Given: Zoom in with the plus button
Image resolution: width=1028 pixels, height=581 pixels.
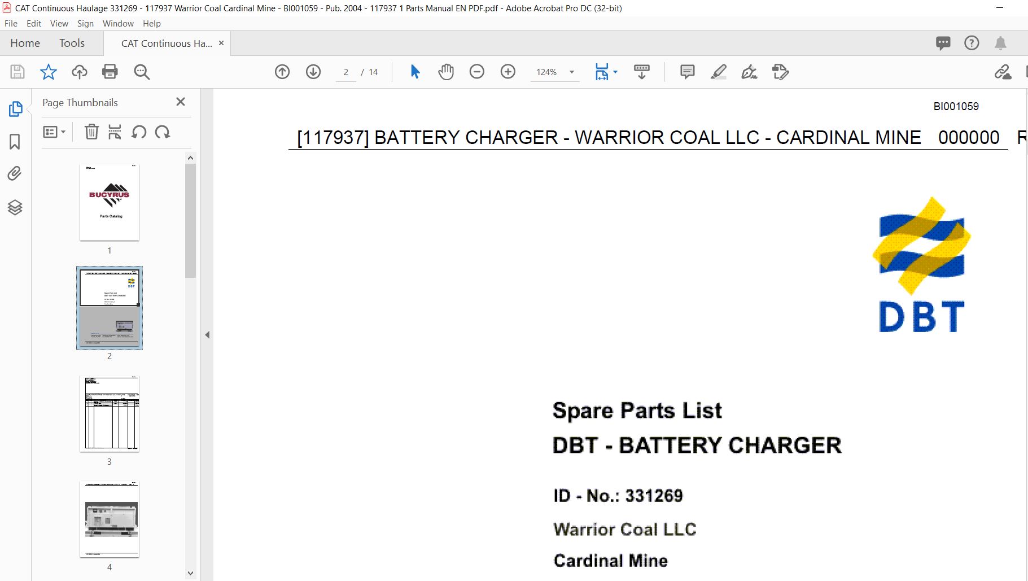Looking at the screenshot, I should [x=508, y=72].
